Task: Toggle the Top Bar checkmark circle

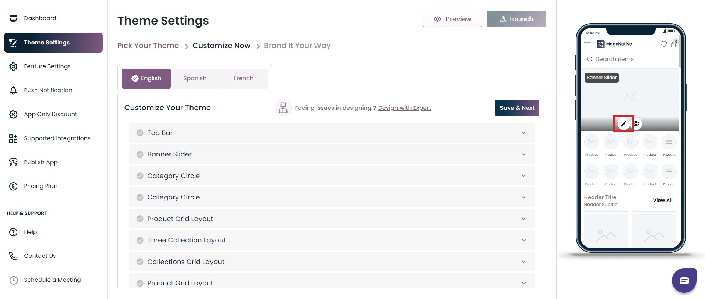Action: (x=140, y=133)
